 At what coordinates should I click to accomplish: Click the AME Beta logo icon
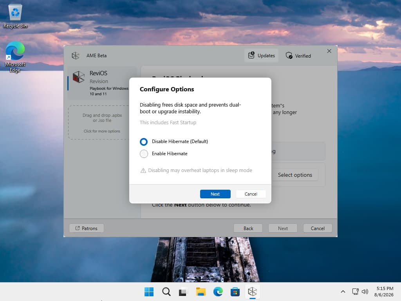pos(76,56)
